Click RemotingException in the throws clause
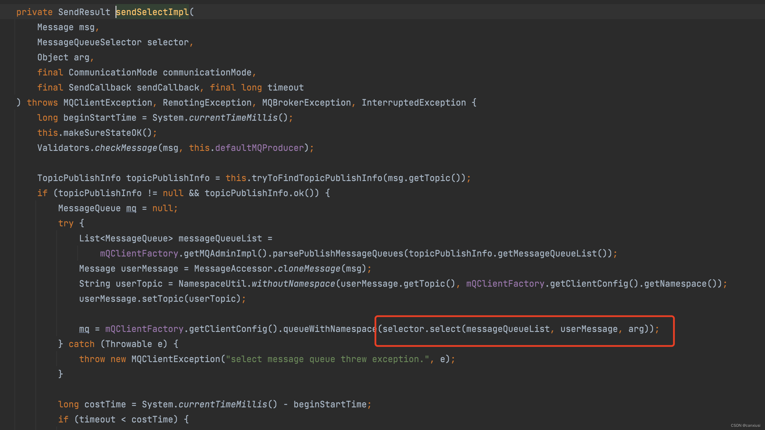 [207, 103]
